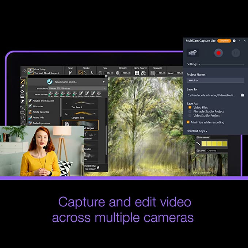Browse for the save folder
Image resolution: width=248 pixels, height=248 pixels.
pos(242,95)
